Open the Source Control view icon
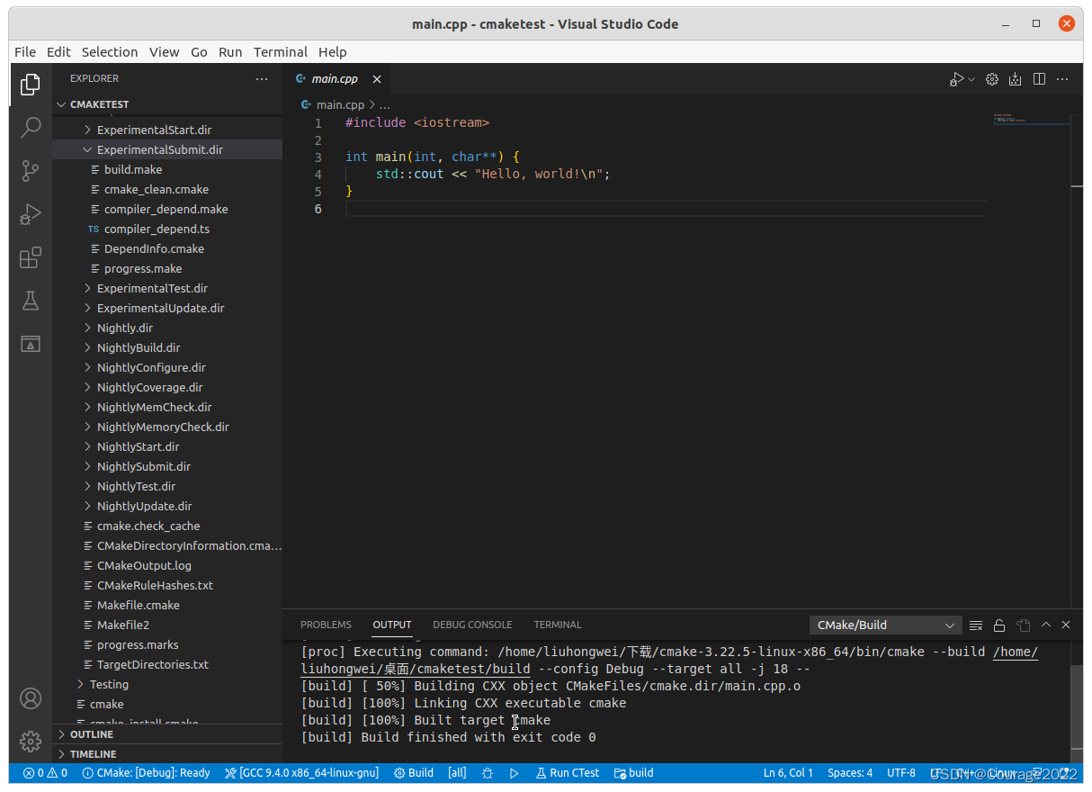Screen dimensions: 1092x792 point(31,170)
